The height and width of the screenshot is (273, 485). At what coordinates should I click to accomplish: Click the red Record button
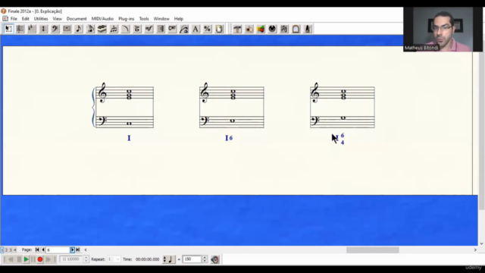coord(40,259)
